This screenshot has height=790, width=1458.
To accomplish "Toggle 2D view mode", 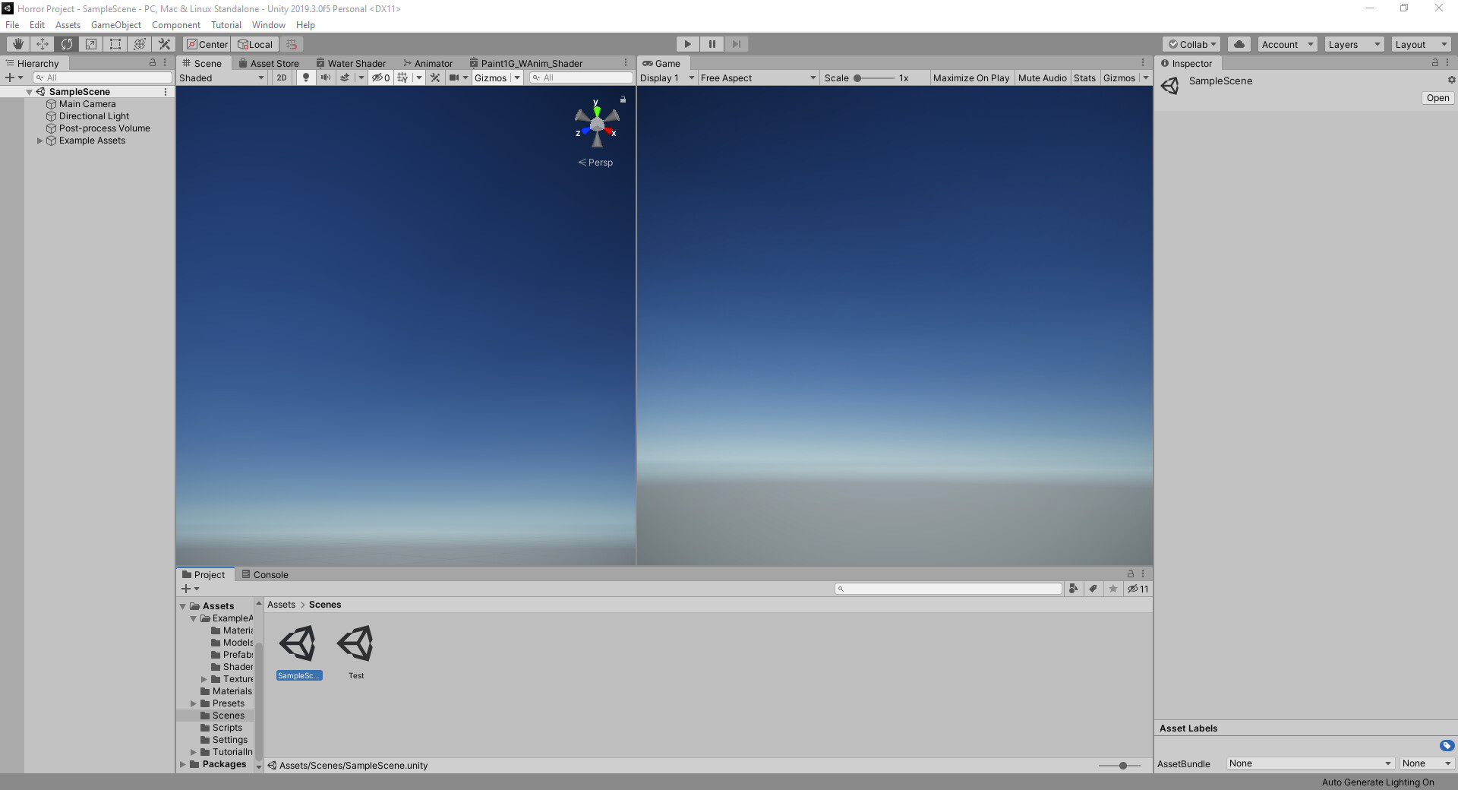I will (x=281, y=77).
